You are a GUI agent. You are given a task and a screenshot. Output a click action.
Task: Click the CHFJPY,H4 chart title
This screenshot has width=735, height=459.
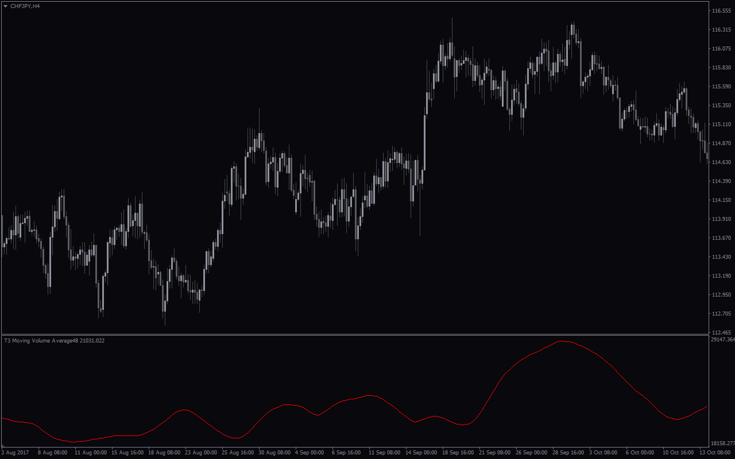pyautogui.click(x=25, y=6)
